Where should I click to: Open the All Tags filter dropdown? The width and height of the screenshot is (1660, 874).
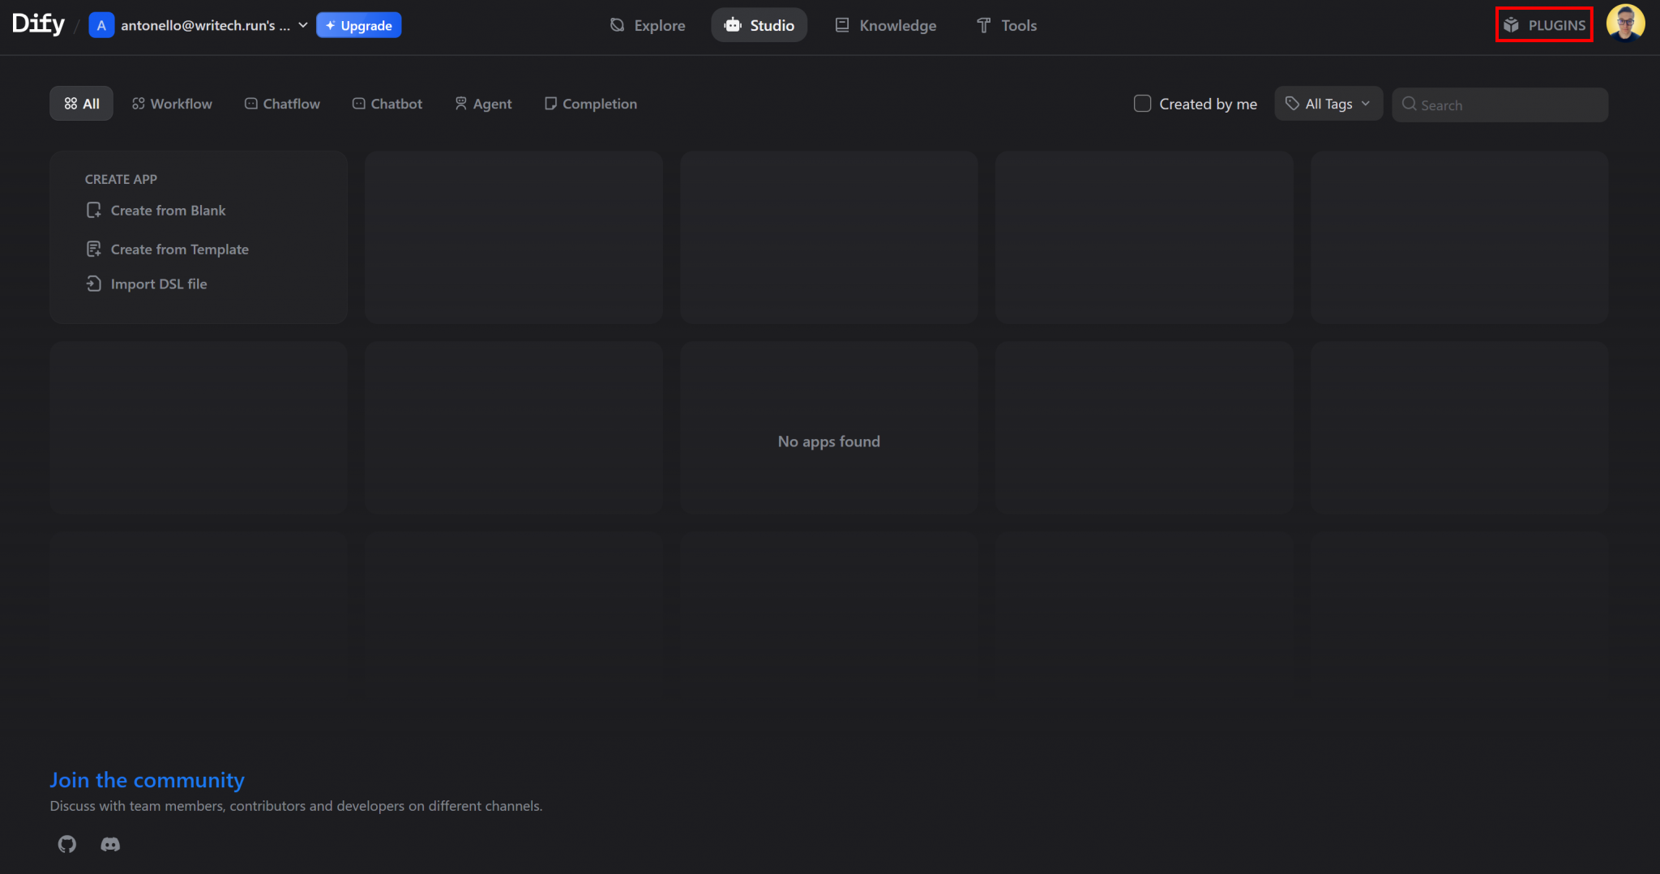[1328, 104]
